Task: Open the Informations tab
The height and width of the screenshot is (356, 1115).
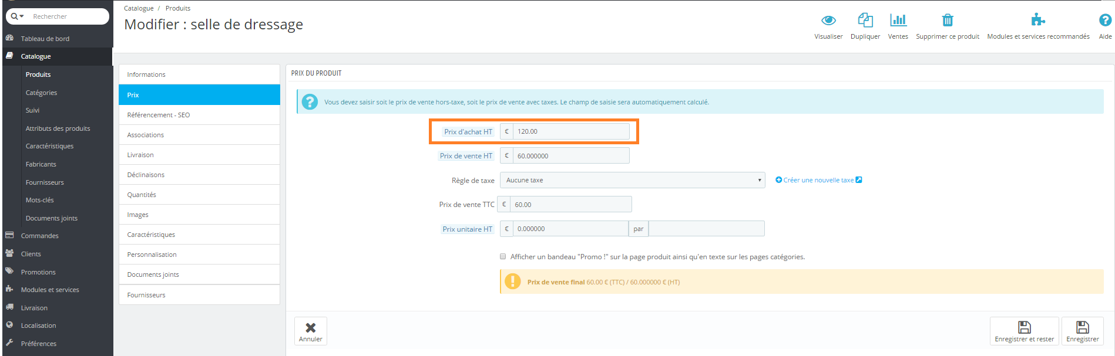Action: [x=199, y=74]
